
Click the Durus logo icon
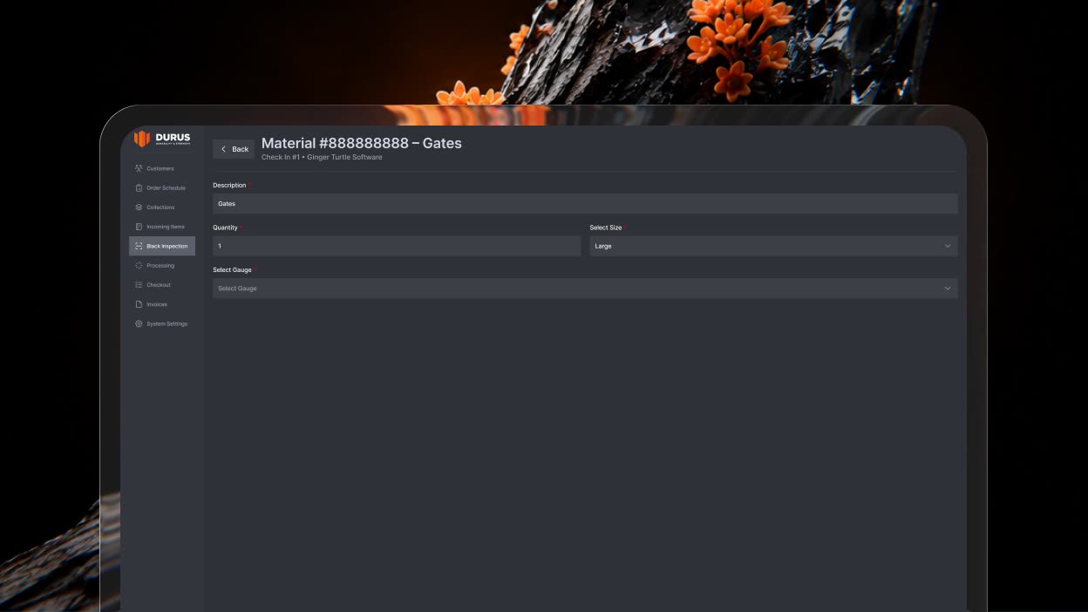(x=142, y=139)
